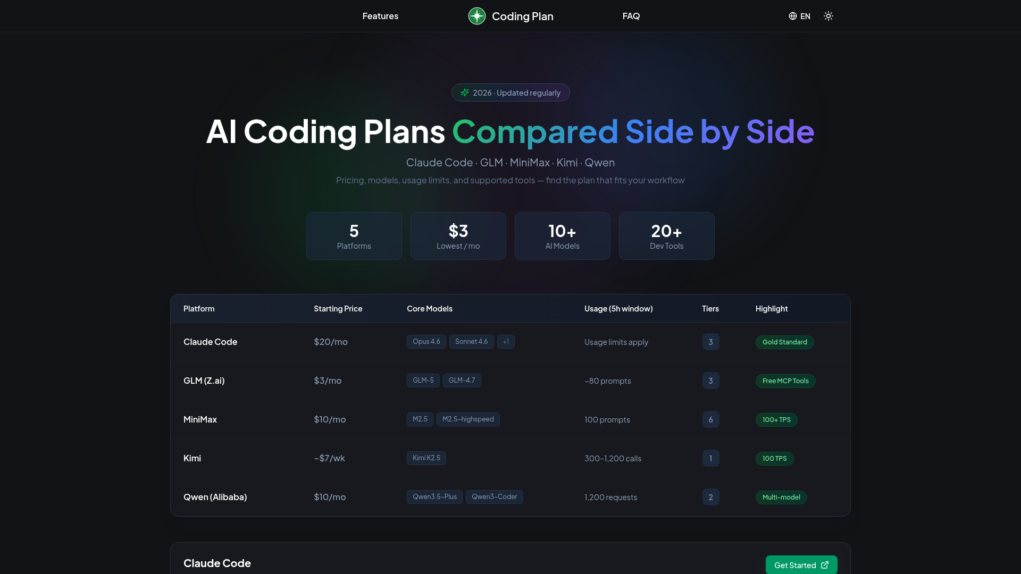Click the GLM-5 model chip
1021x574 pixels.
click(x=423, y=381)
